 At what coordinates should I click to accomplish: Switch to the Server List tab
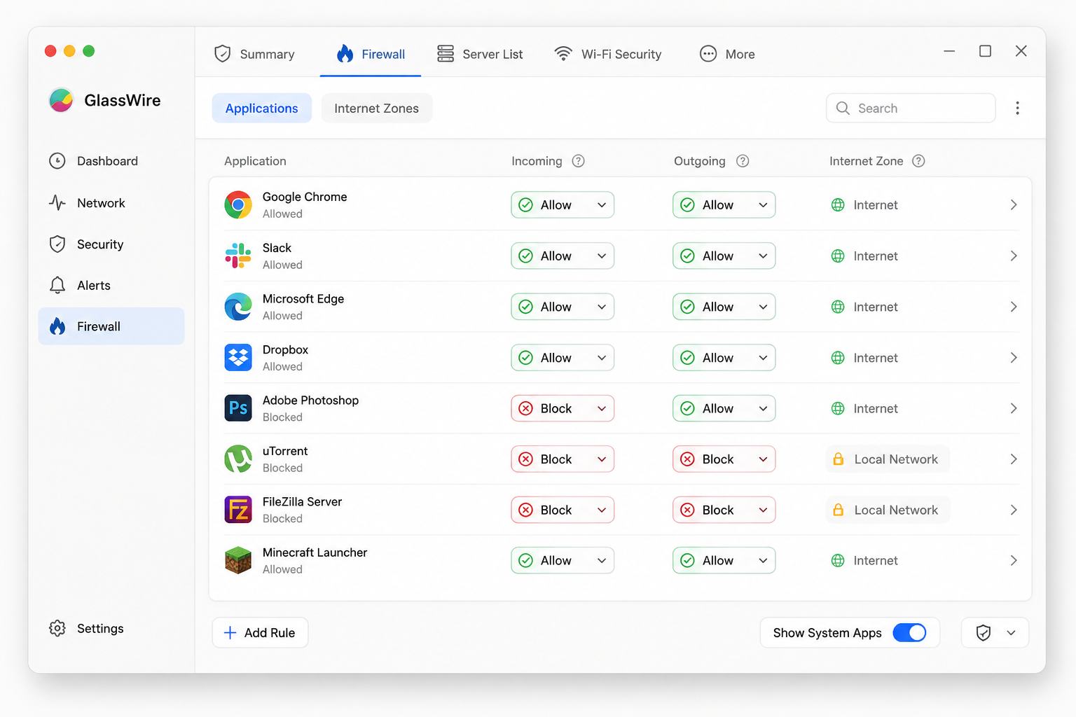click(480, 54)
